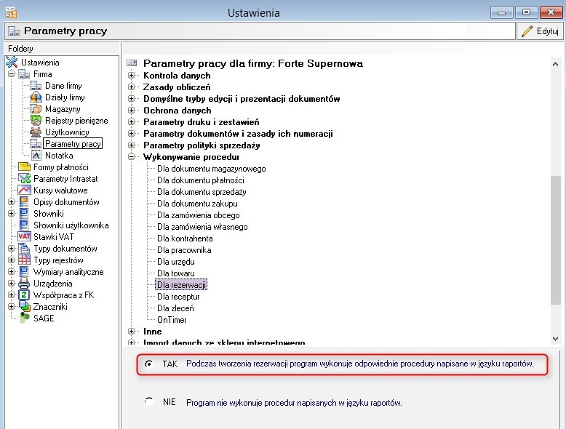Expand Kontrola danych section
Screen dimensions: 566x429
coord(132,76)
